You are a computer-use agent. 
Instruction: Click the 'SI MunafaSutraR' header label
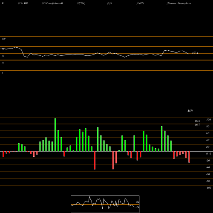[x=52, y=3]
